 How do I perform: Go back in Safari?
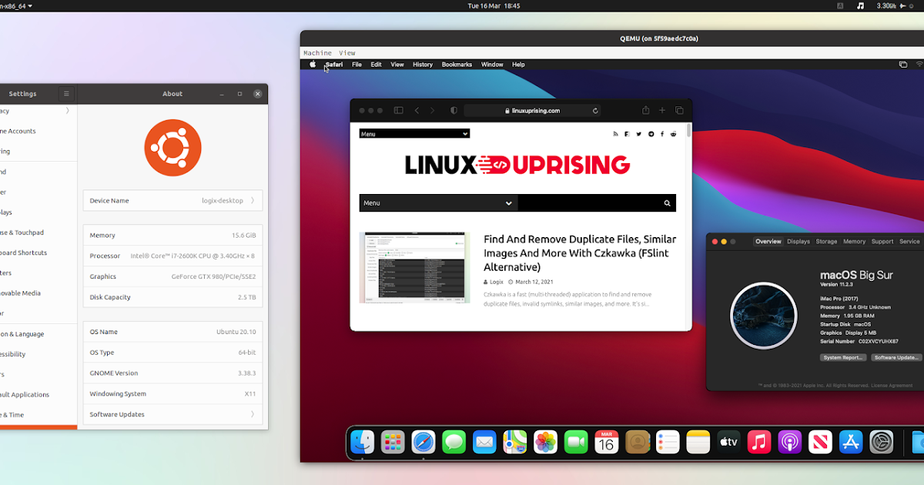417,110
